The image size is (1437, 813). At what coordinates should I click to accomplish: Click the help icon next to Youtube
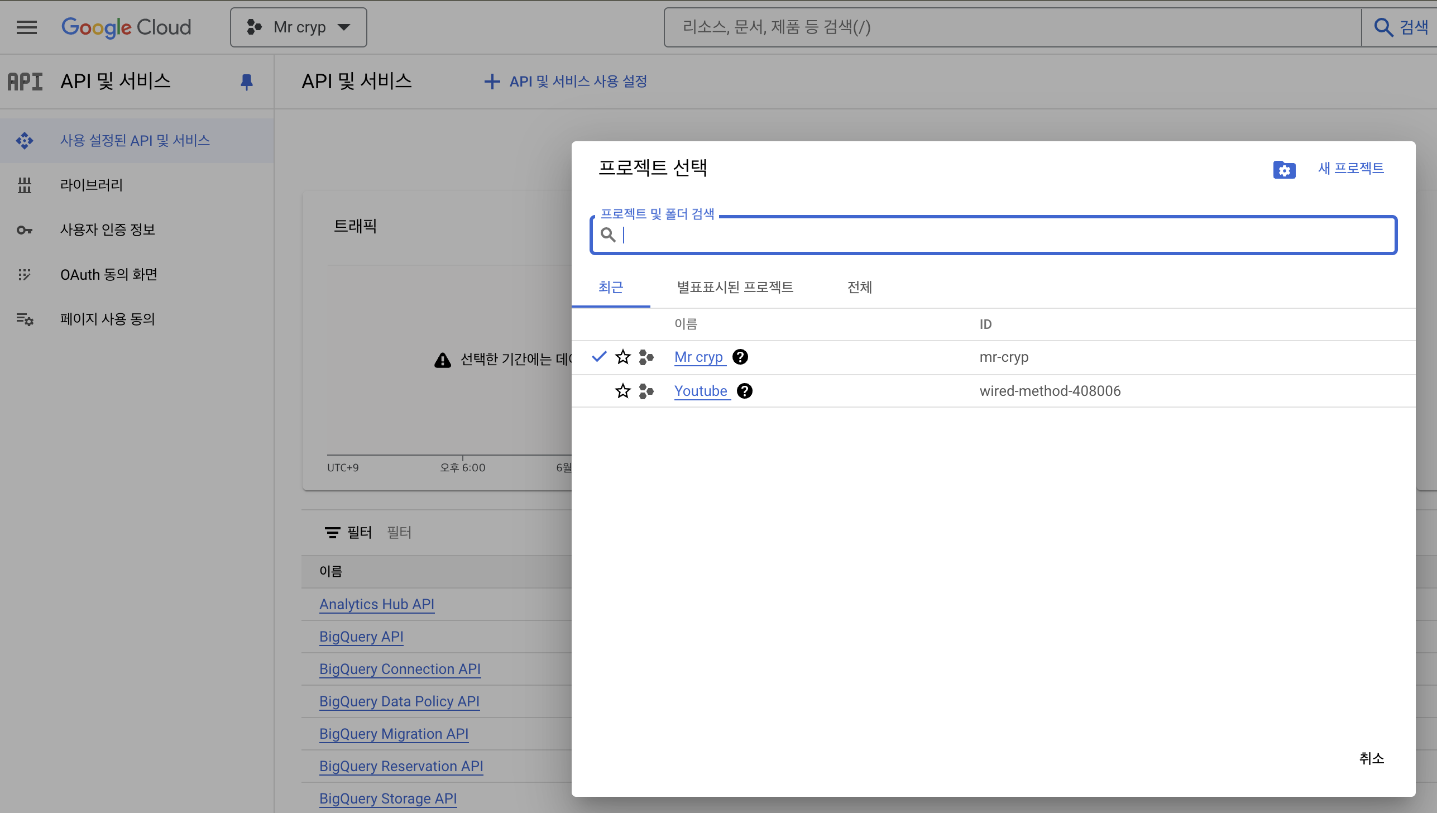[745, 391]
